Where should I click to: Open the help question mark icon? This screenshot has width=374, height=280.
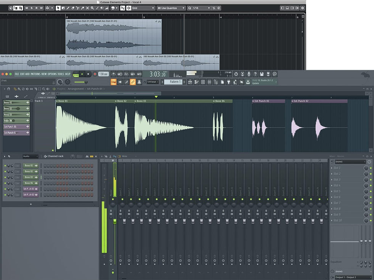point(255,74)
